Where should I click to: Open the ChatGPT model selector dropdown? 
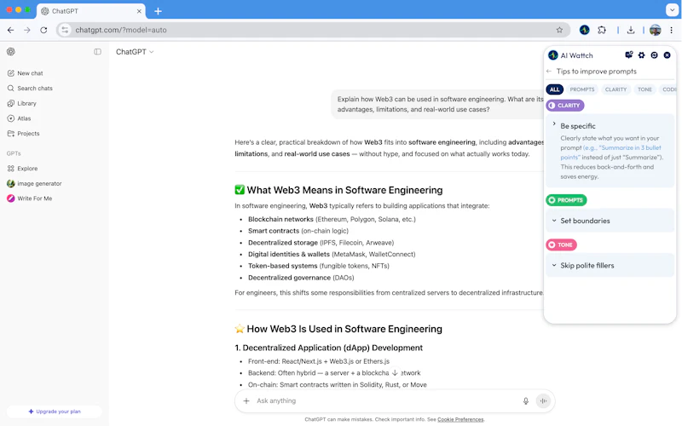135,52
